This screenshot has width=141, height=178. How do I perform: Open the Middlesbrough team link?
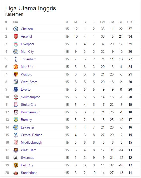pos(31,142)
